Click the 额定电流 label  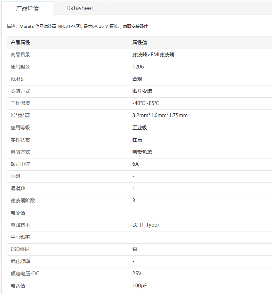20,164
